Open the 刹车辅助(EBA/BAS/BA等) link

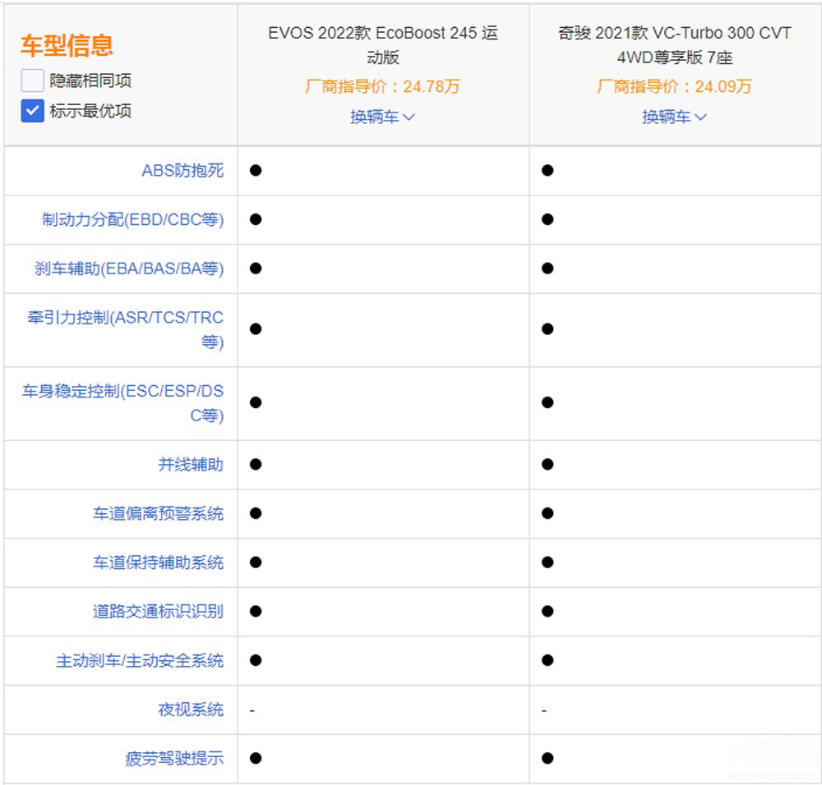click(x=129, y=269)
